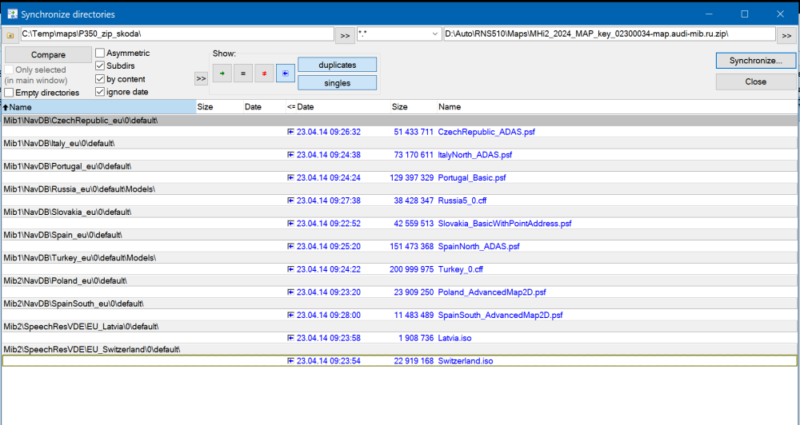The height and width of the screenshot is (425, 800).
Task: Click the copy-left marker beside Turkey_0.cff
Action: [290, 269]
